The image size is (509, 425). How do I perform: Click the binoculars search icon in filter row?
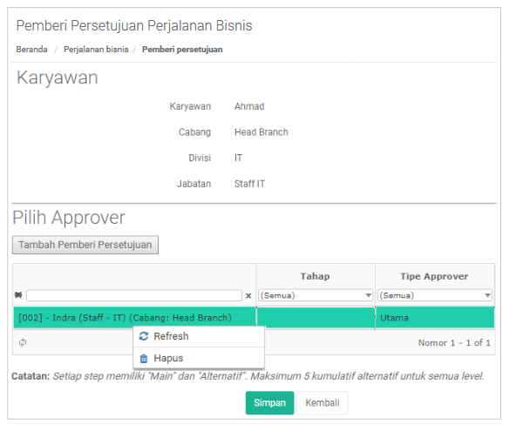[18, 295]
